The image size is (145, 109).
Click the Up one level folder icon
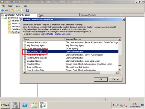[x=12, y=10]
